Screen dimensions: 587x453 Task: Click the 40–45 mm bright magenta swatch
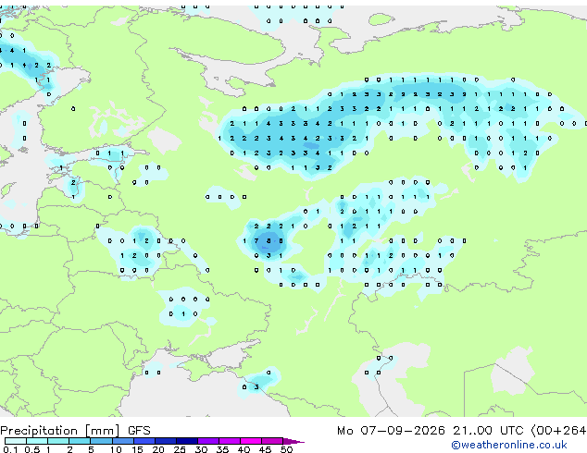click(251, 441)
